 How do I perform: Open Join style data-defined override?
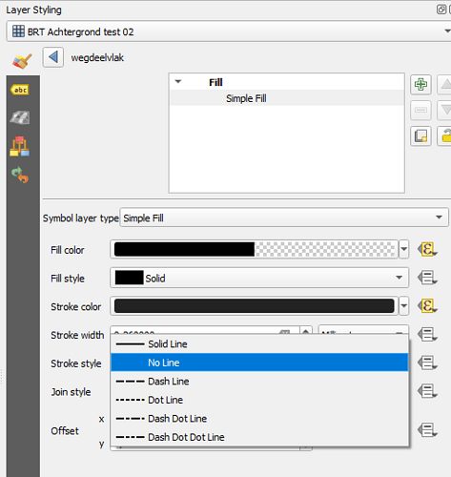point(427,391)
